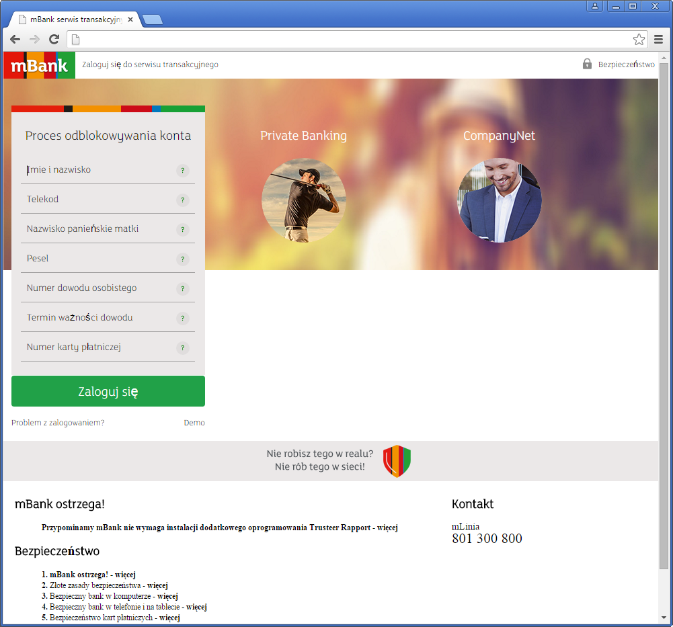Click Problem z zalogowaniem? link

[x=58, y=423]
